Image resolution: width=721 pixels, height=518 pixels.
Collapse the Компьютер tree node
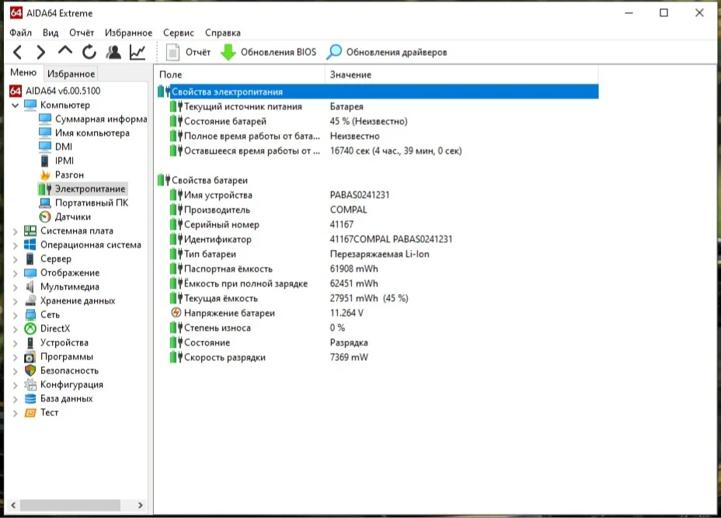pyautogui.click(x=15, y=106)
